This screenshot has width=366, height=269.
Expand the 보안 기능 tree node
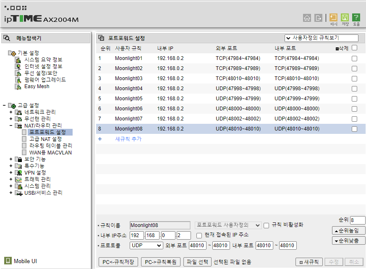[x=11, y=159]
